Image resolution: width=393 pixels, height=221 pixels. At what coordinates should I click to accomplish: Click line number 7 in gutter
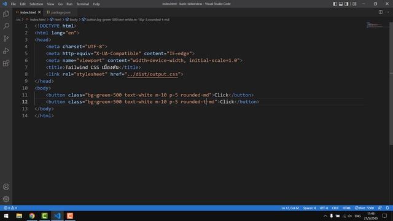coord(26,67)
